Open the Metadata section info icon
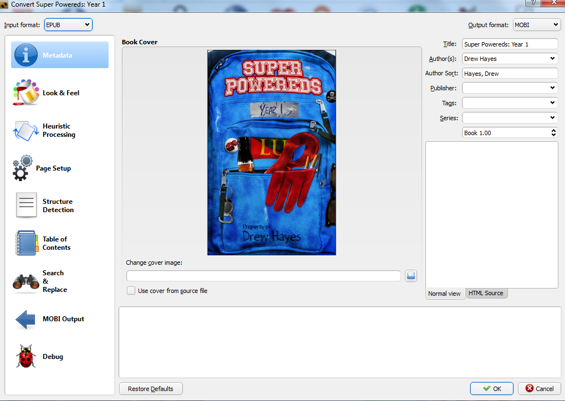Screen dimensions: 565x401 tap(25, 55)
